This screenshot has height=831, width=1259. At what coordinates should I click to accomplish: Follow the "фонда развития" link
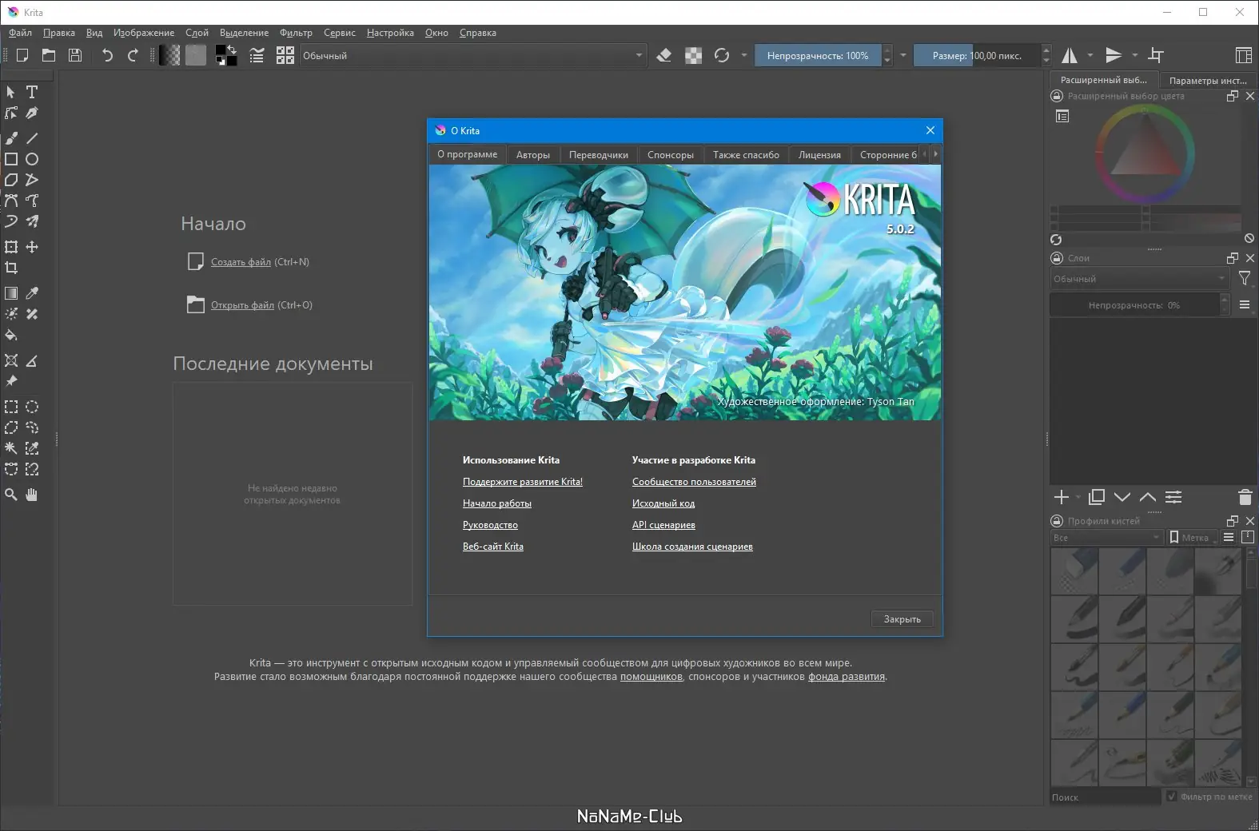pos(847,677)
